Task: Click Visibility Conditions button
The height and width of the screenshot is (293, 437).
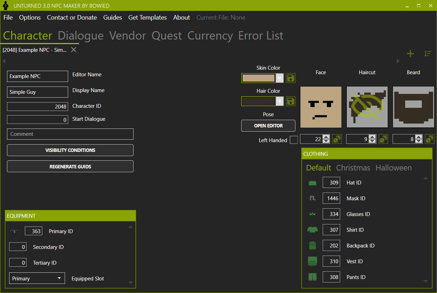Action: tap(70, 150)
